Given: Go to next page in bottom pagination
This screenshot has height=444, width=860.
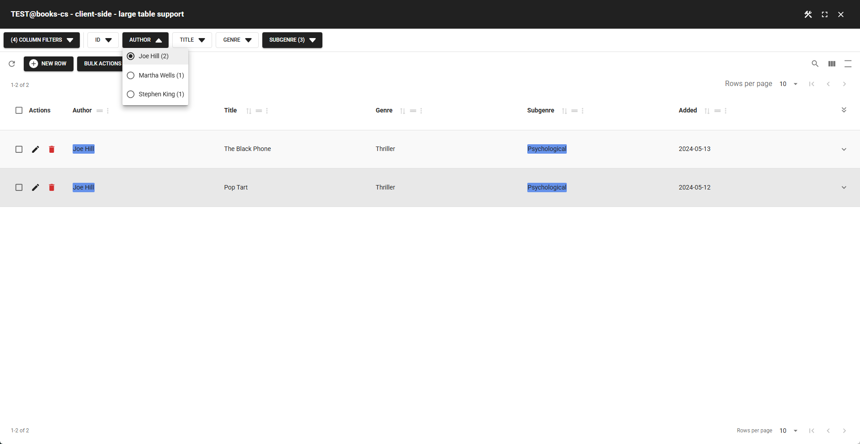Looking at the screenshot, I should pyautogui.click(x=844, y=431).
